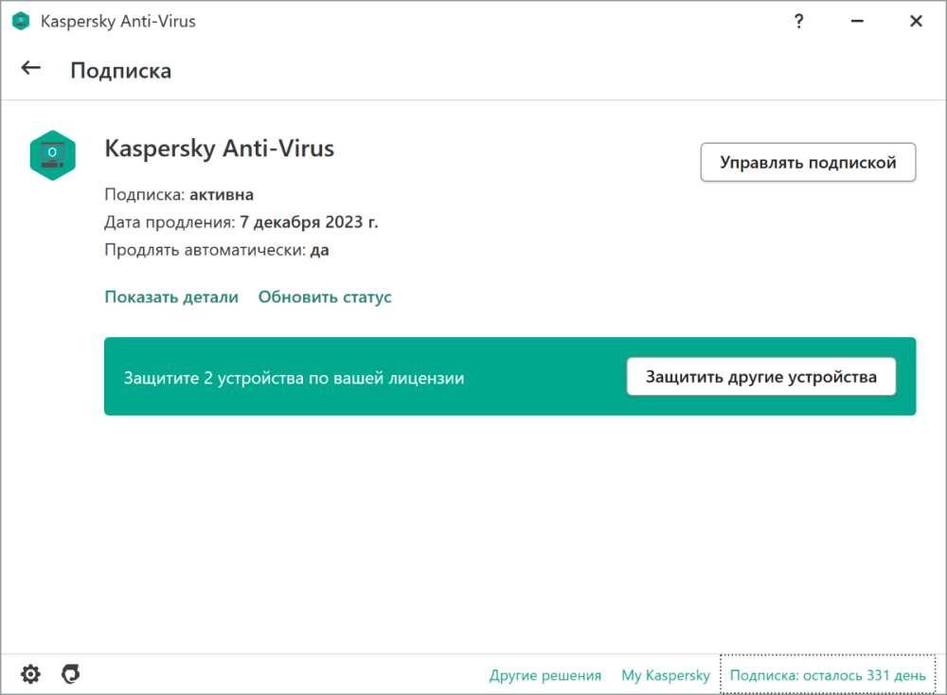The width and height of the screenshot is (947, 695).
Task: Click the Подписка page heading
Action: (x=121, y=71)
